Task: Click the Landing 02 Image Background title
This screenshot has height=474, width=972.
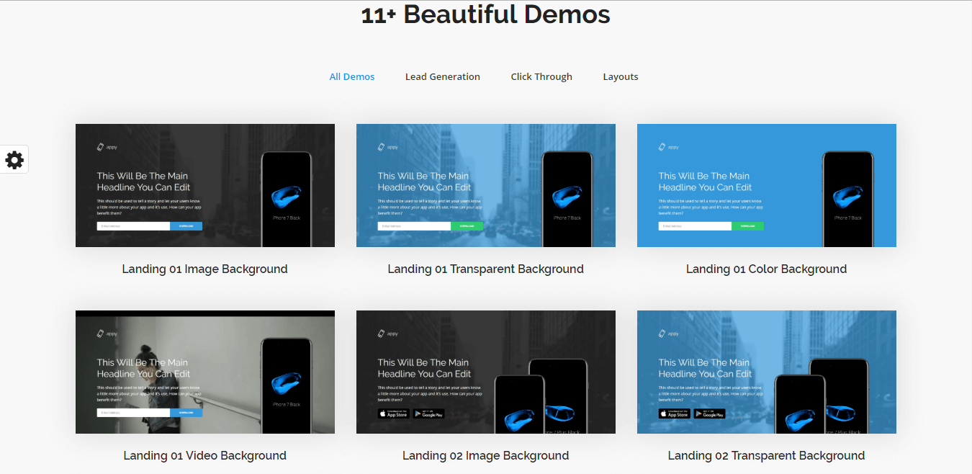Action: click(485, 455)
